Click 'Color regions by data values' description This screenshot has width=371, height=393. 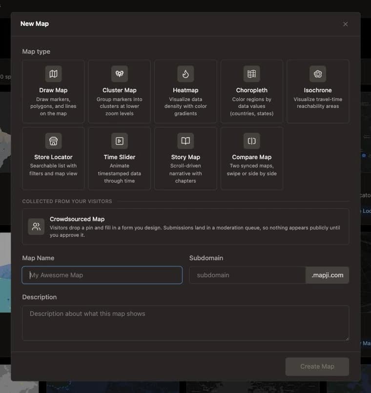coord(252,106)
